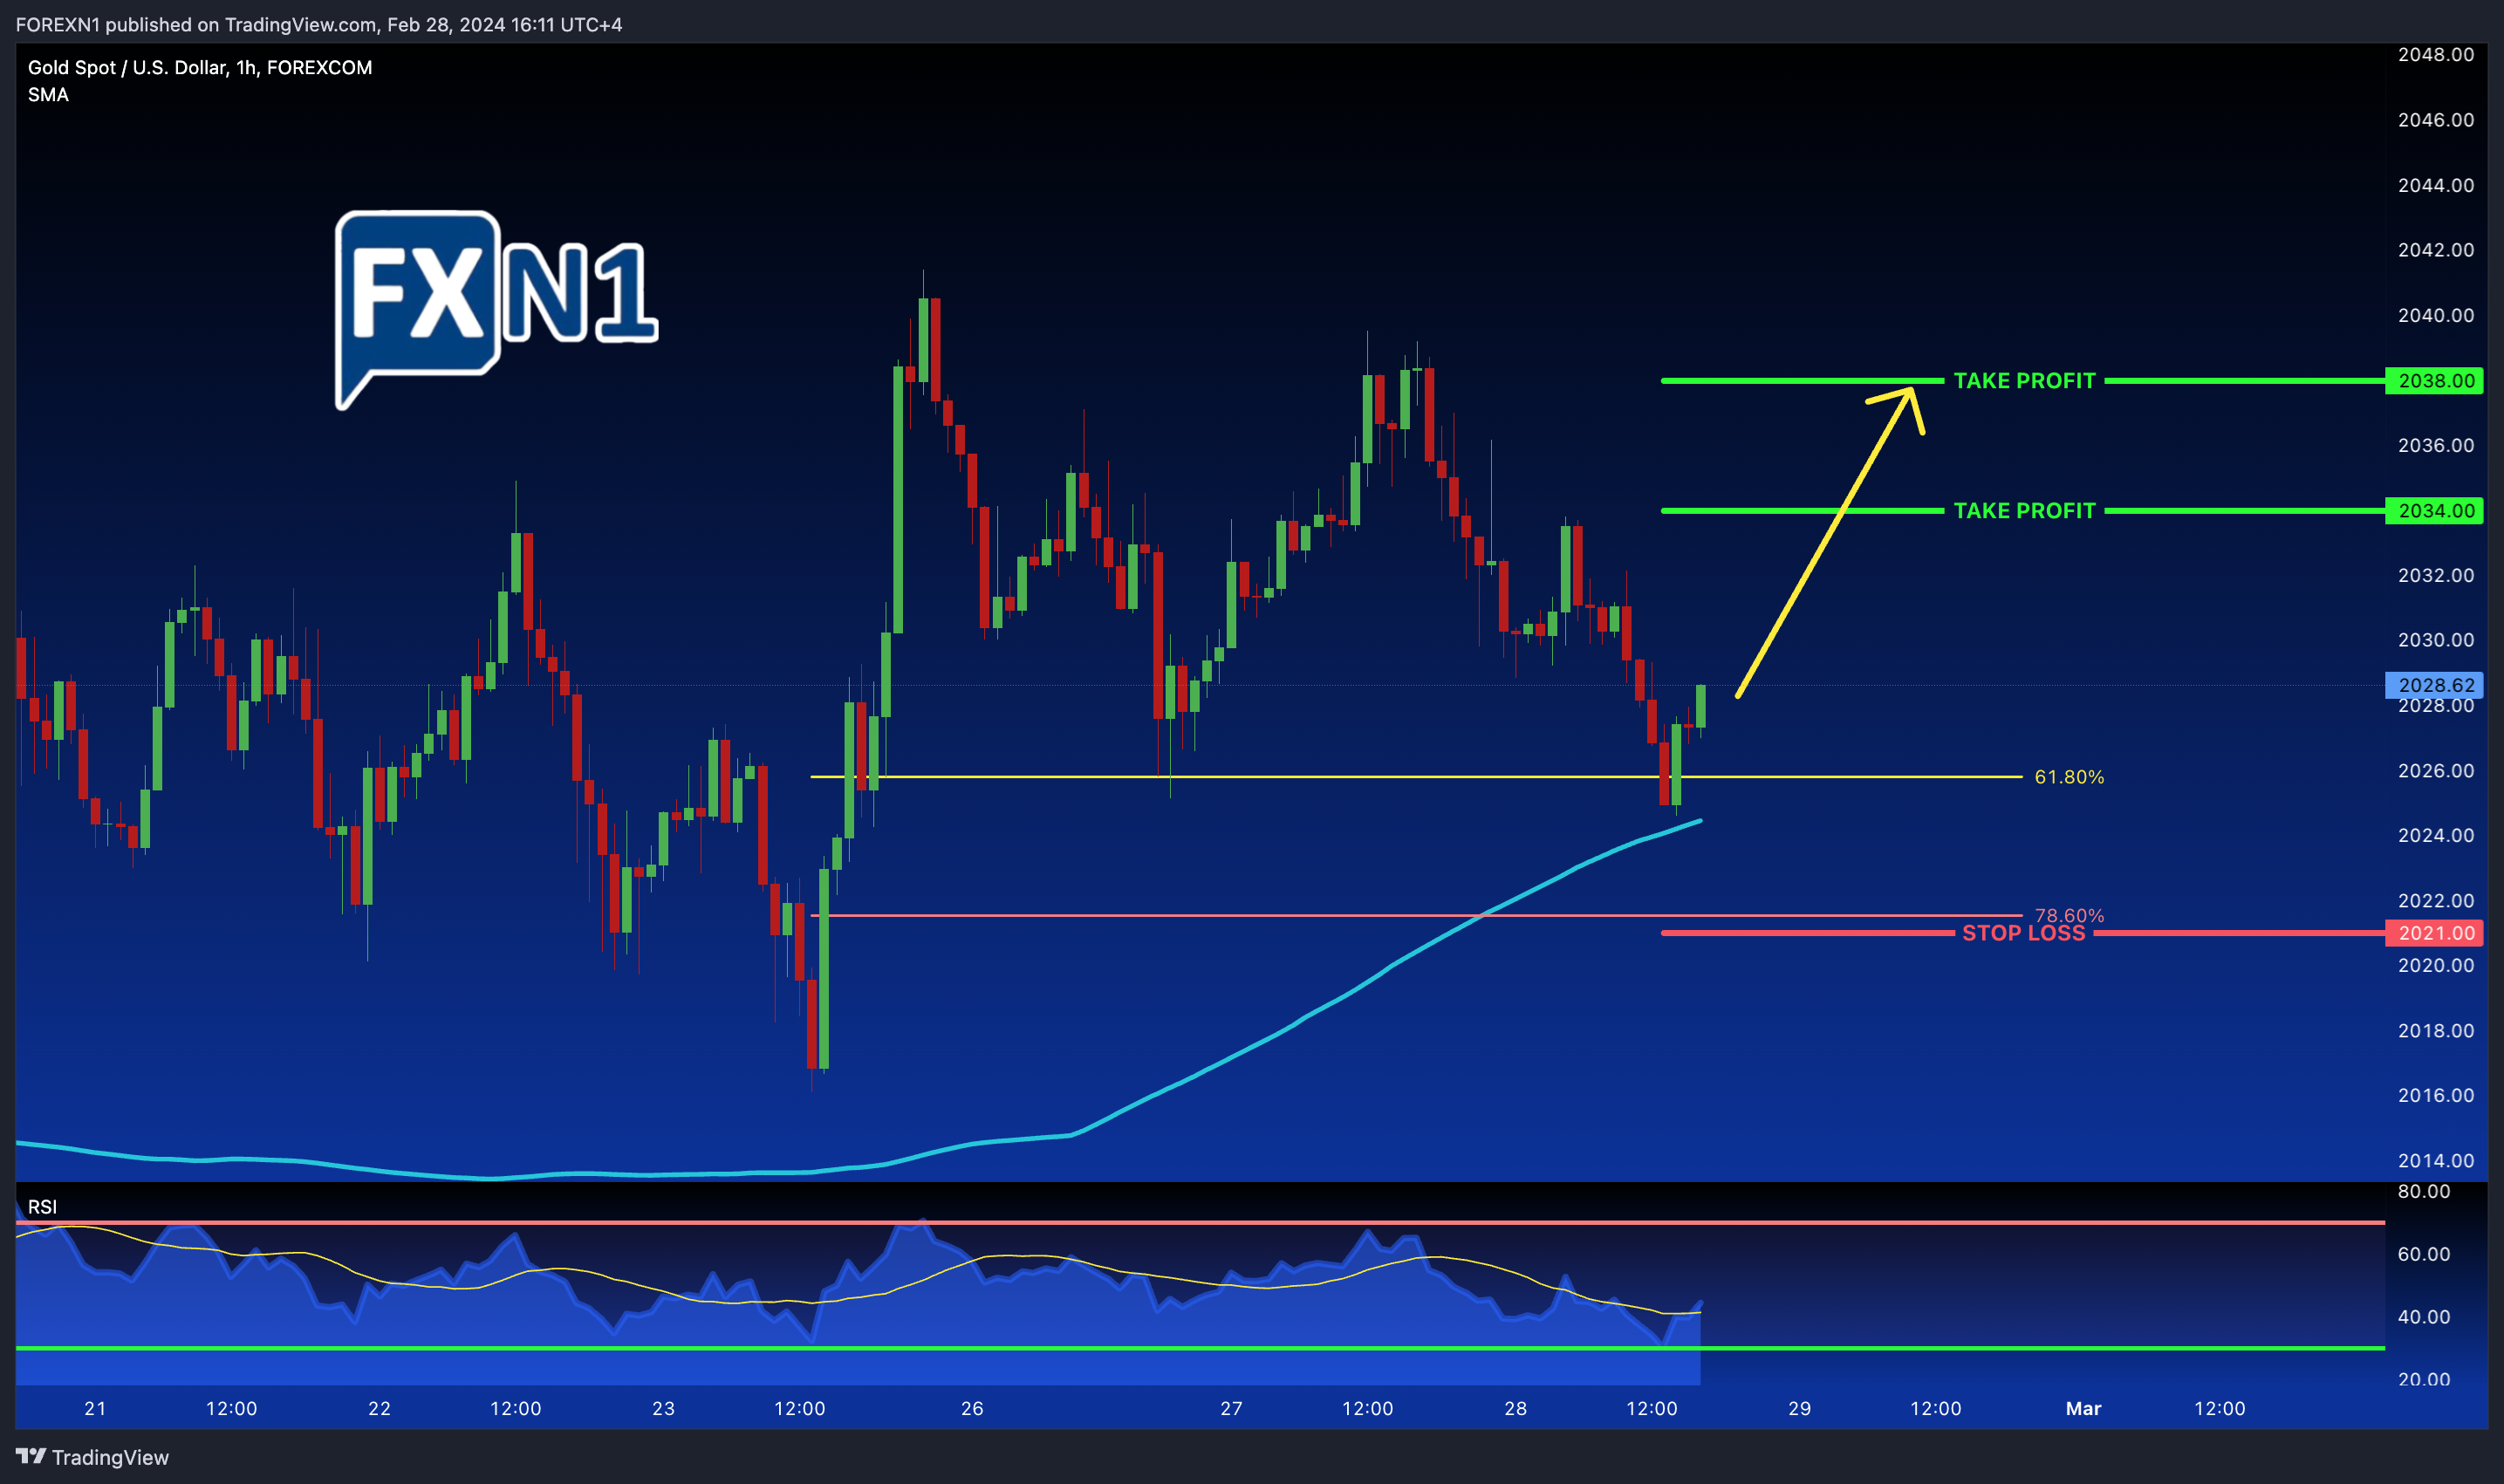This screenshot has height=1484, width=2504.
Task: Click the SMA indicator label
Action: pyautogui.click(x=48, y=95)
